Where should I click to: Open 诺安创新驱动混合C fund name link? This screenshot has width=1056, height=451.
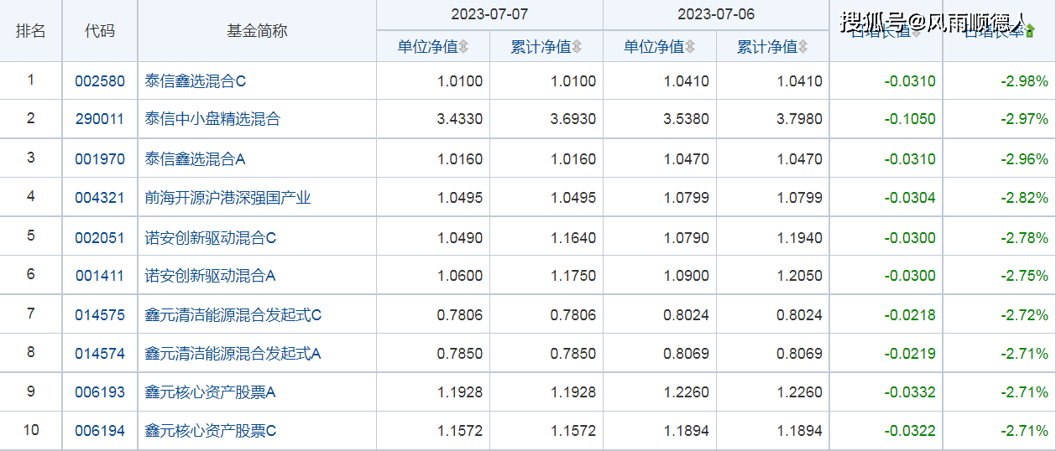click(211, 238)
